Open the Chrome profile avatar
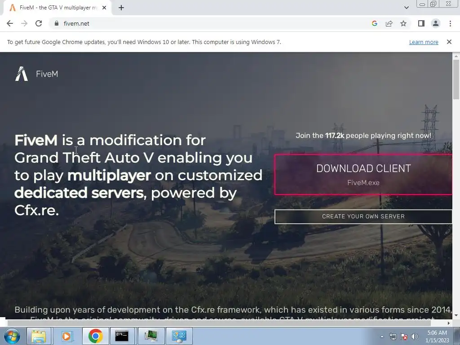 pos(436,23)
